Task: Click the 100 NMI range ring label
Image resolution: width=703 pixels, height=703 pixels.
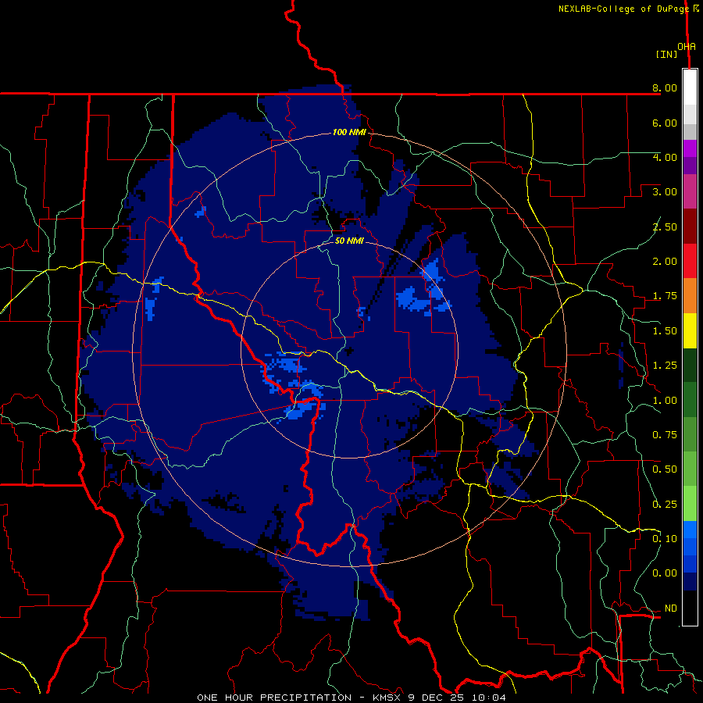Action: point(349,132)
